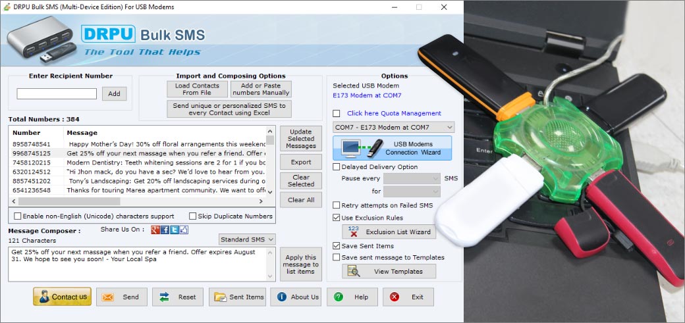This screenshot has height=323, width=685.
Task: Click the Modern Dentistry message cell
Action: [x=165, y=162]
